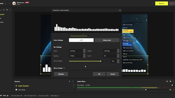This screenshot has height=98, width=175.
Task: Click the forward chevron left of Go Live
Action: coord(152,4)
